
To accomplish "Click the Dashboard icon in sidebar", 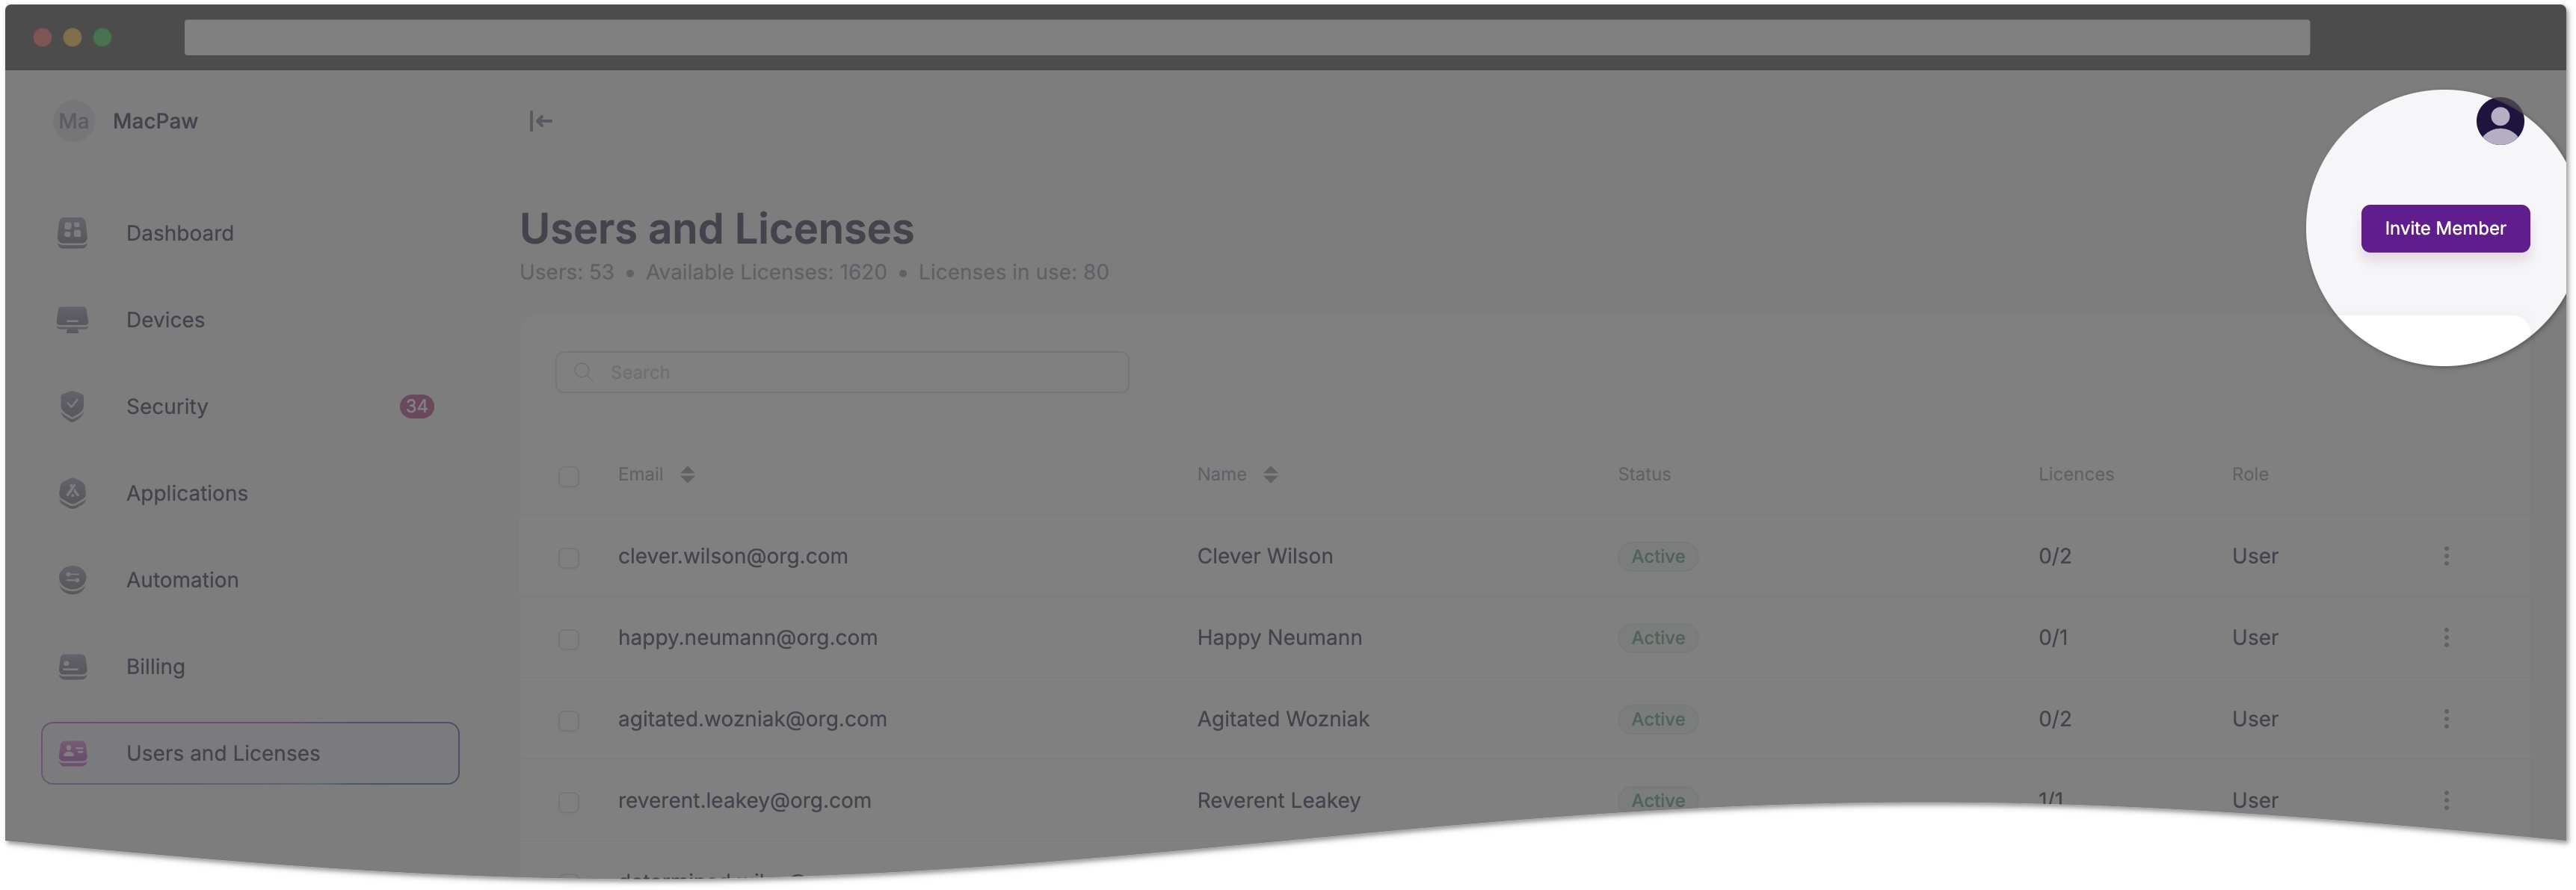I will click(73, 232).
